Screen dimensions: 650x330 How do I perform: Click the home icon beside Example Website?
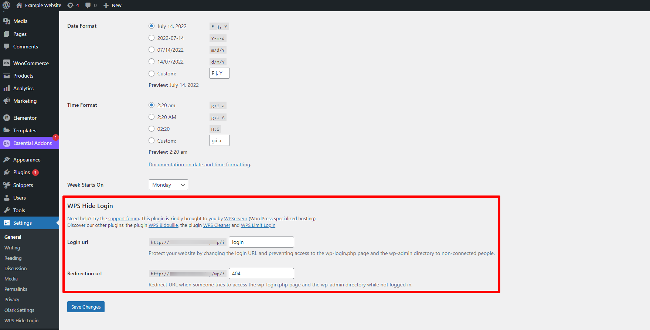19,5
